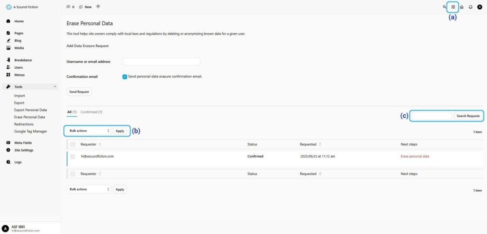
Task: Collapse the Tools sidebar menu chevron
Action: click(55, 87)
